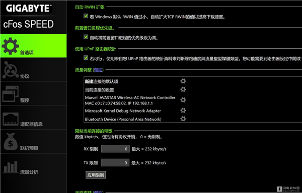This screenshot has width=302, height=193.
Task: Click the RX 限制 input field
Action: 115,149
